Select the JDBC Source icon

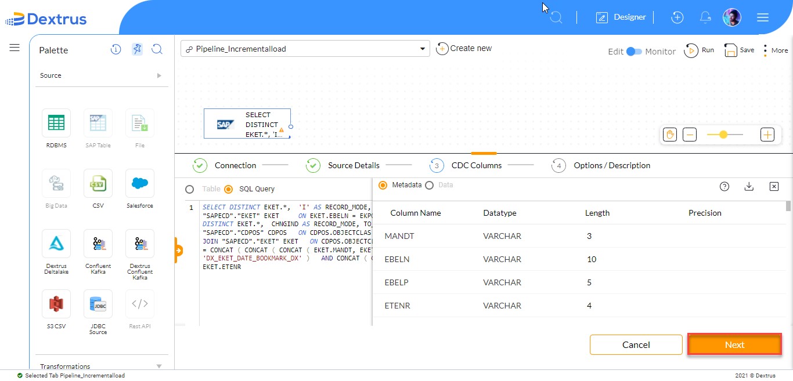coord(98,304)
